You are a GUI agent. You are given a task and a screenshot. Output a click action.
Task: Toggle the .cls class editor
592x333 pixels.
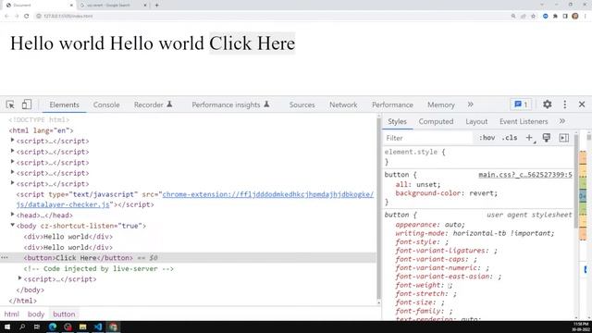510,138
